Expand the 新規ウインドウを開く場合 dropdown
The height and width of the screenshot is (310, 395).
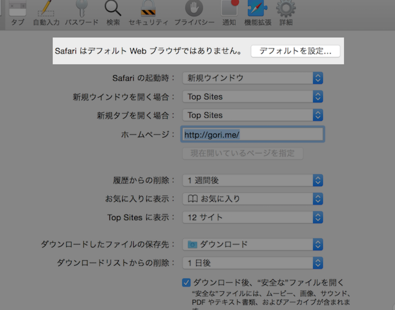click(253, 96)
